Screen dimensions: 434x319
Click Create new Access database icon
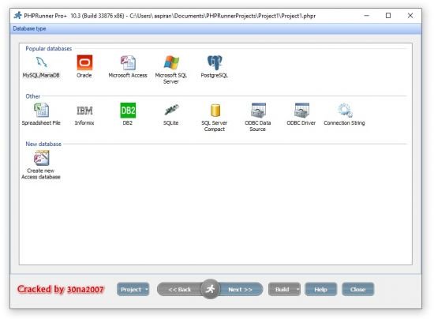click(x=41, y=158)
